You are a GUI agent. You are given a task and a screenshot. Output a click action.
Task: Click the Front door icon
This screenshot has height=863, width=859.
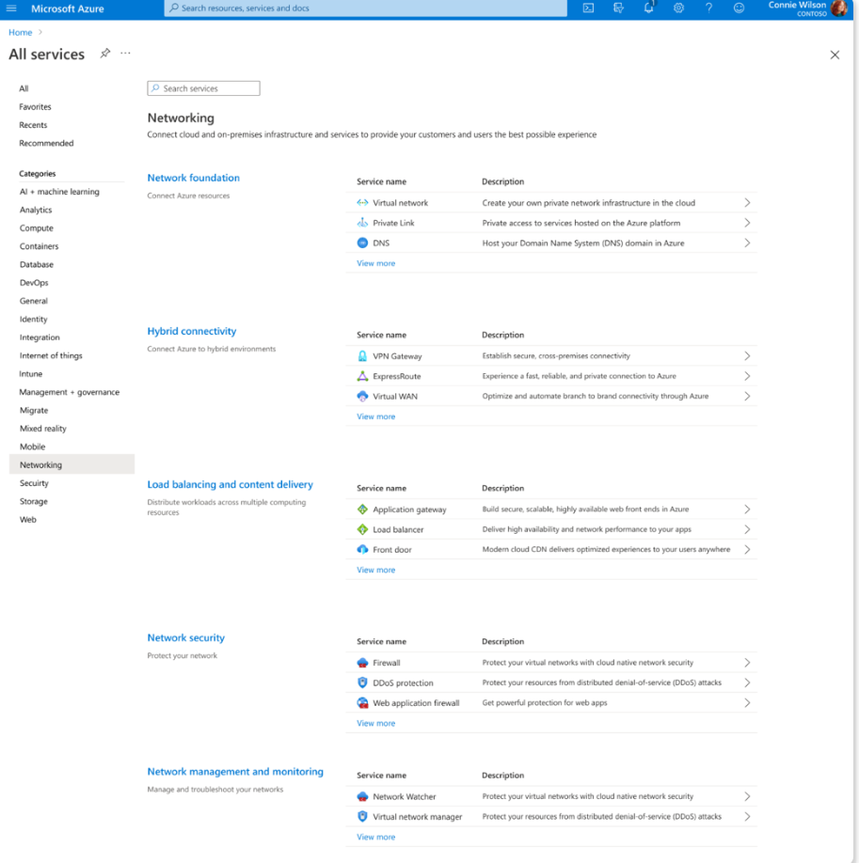pyautogui.click(x=362, y=549)
